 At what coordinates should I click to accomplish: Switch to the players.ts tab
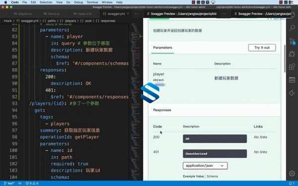23,14
